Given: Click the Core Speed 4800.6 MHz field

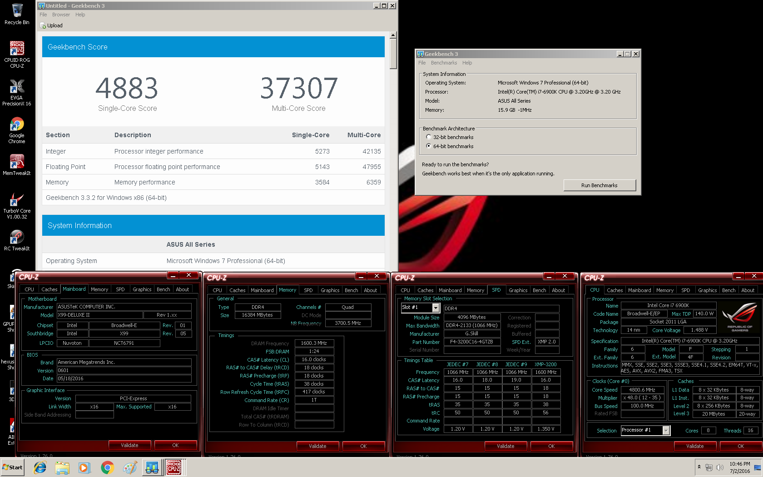Looking at the screenshot, I should [642, 390].
